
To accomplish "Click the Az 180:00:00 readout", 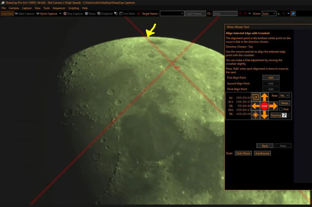I will pyautogui.click(x=240, y=98).
